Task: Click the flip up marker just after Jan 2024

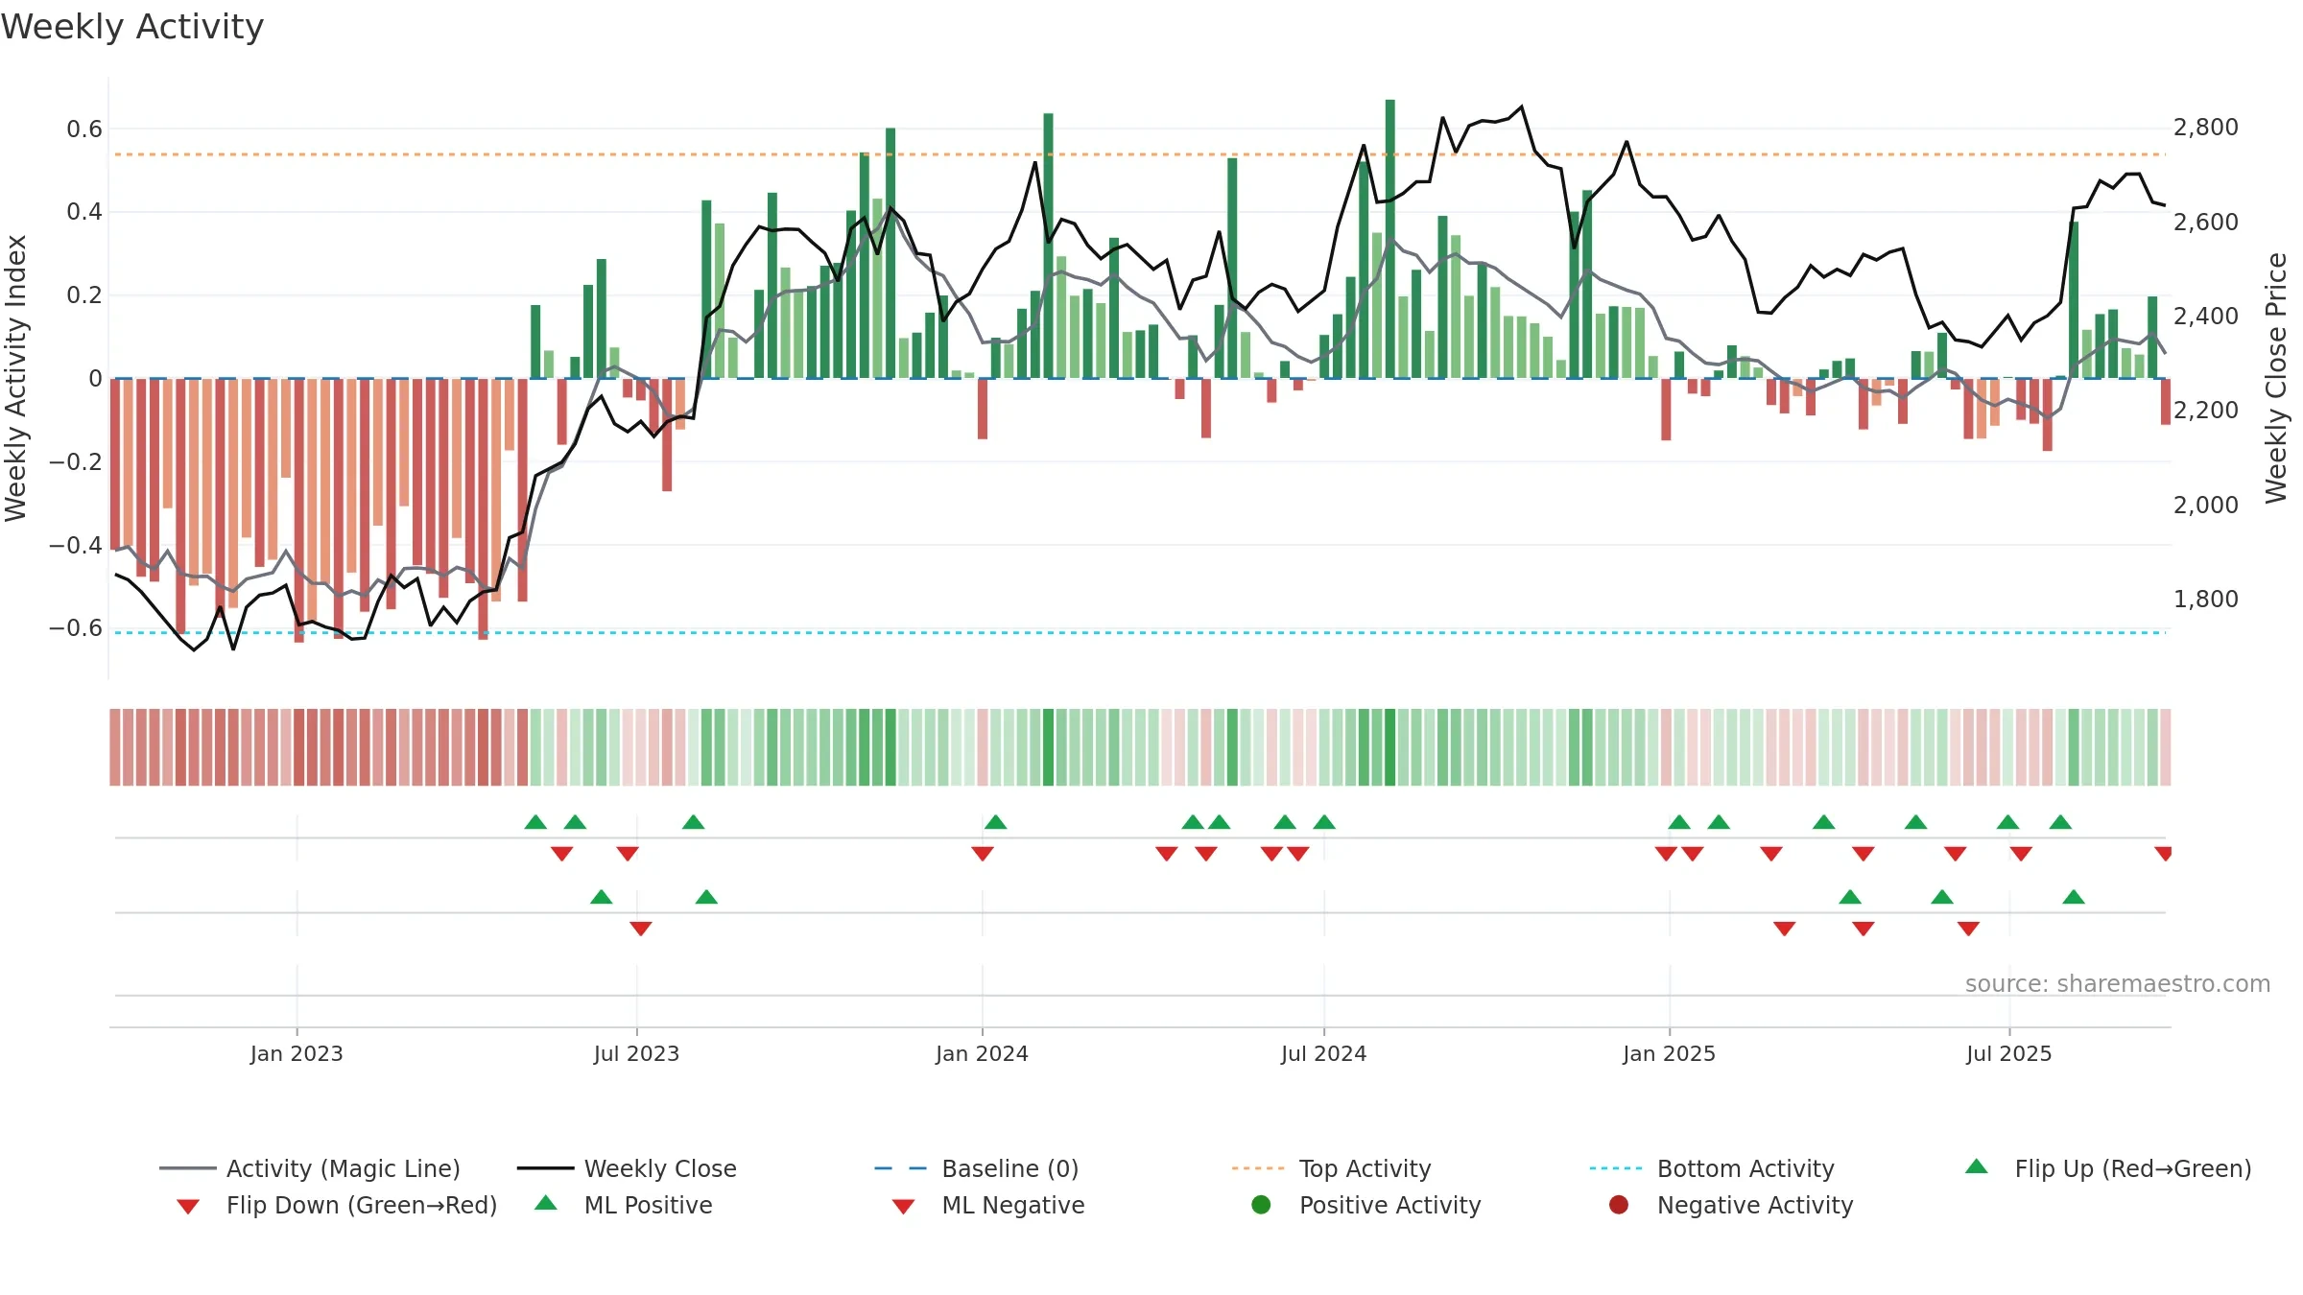Action: click(x=996, y=822)
